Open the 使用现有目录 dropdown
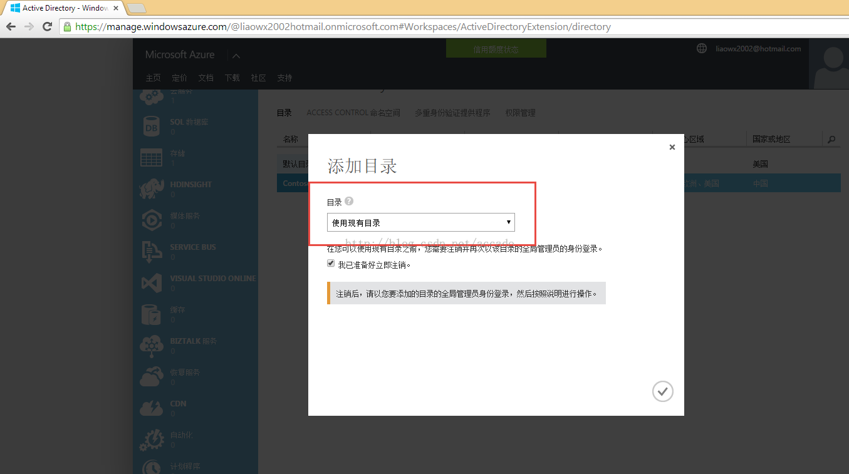This screenshot has height=474, width=849. pos(420,222)
